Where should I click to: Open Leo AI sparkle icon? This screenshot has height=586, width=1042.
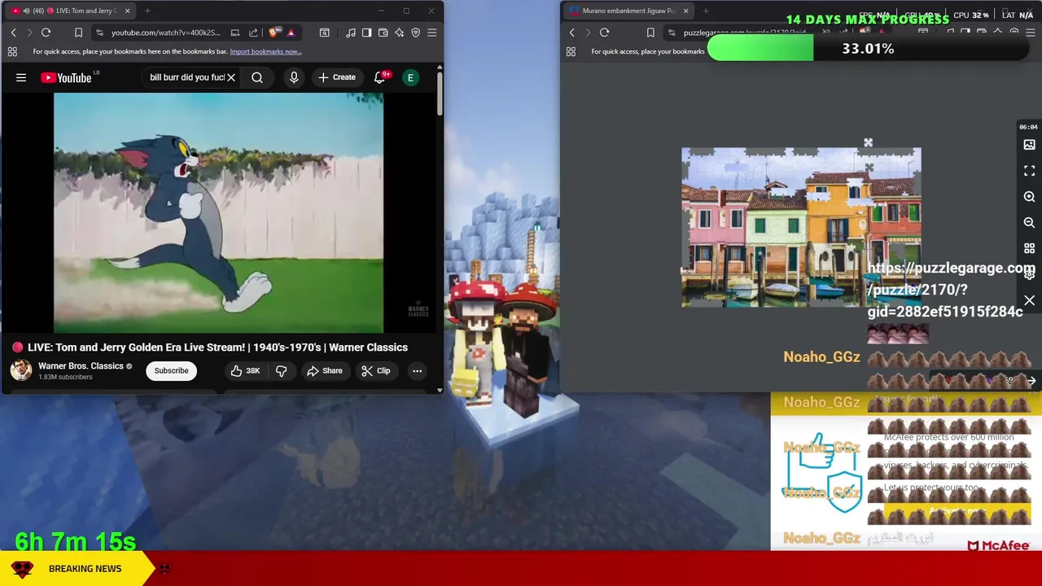399,33
